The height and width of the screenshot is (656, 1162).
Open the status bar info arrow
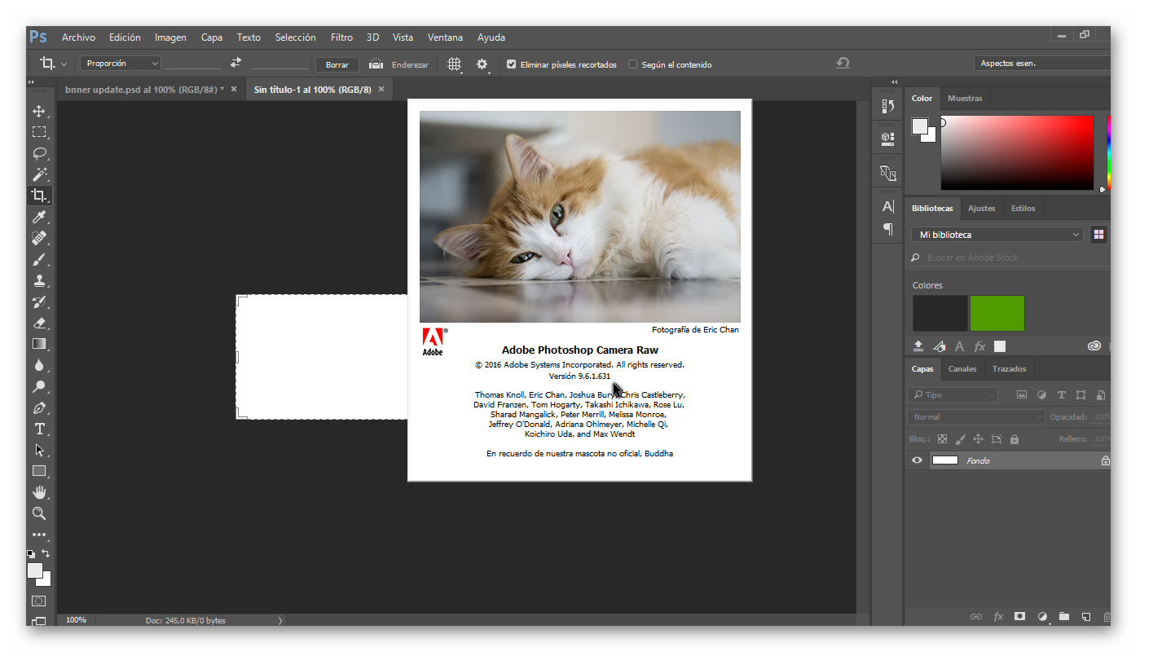pyautogui.click(x=279, y=620)
